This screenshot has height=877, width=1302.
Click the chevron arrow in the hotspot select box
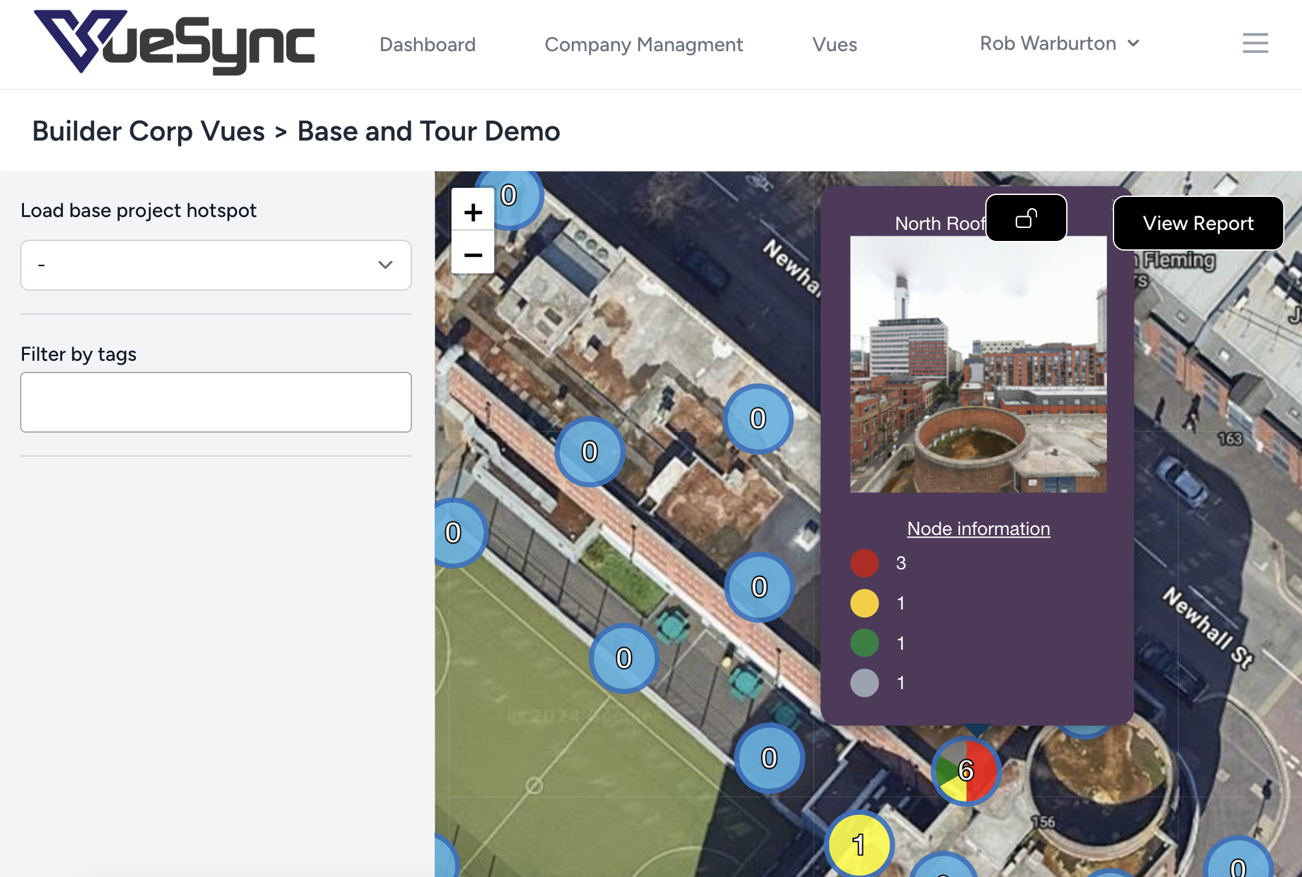click(385, 265)
